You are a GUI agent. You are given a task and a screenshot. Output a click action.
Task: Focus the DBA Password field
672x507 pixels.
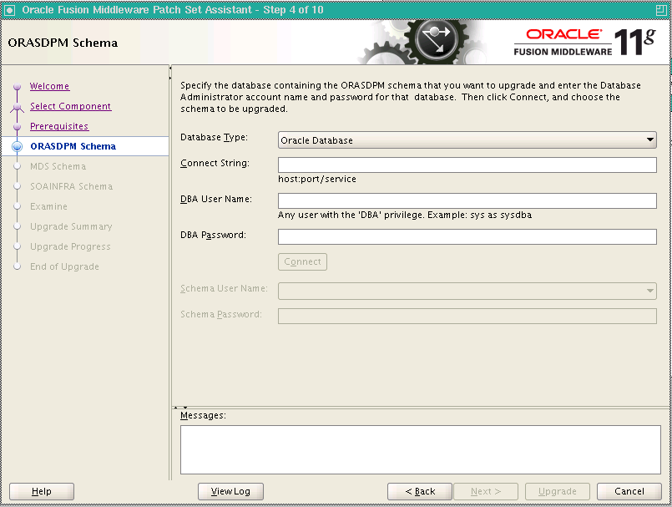point(467,236)
